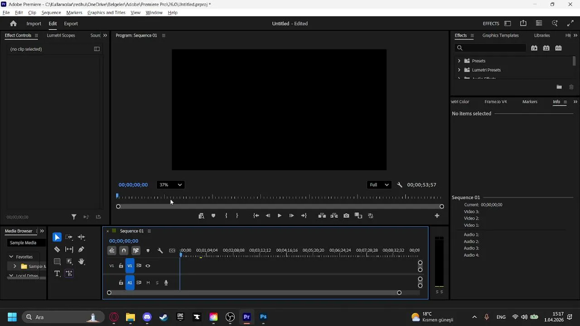Click the Effects panel search field
This screenshot has height=326, width=580.
tap(491, 48)
